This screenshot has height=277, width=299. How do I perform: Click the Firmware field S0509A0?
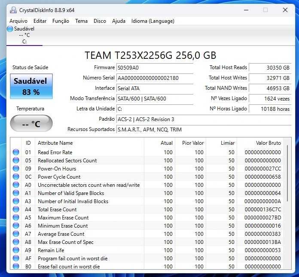155,68
